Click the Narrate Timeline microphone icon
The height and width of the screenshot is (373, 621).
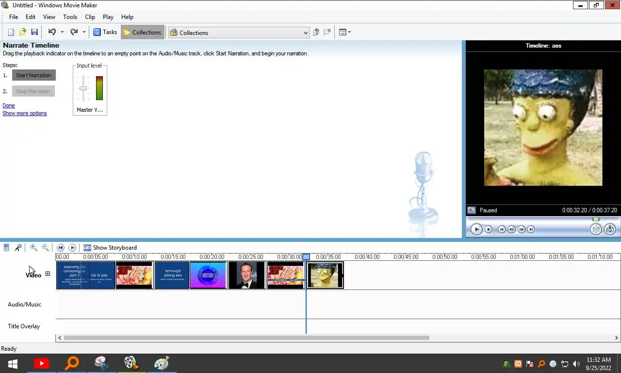point(18,248)
